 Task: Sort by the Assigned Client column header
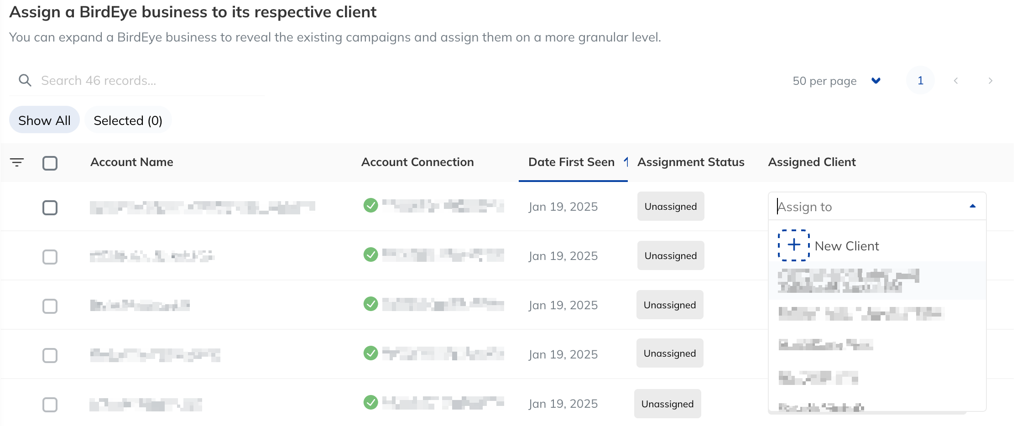812,162
